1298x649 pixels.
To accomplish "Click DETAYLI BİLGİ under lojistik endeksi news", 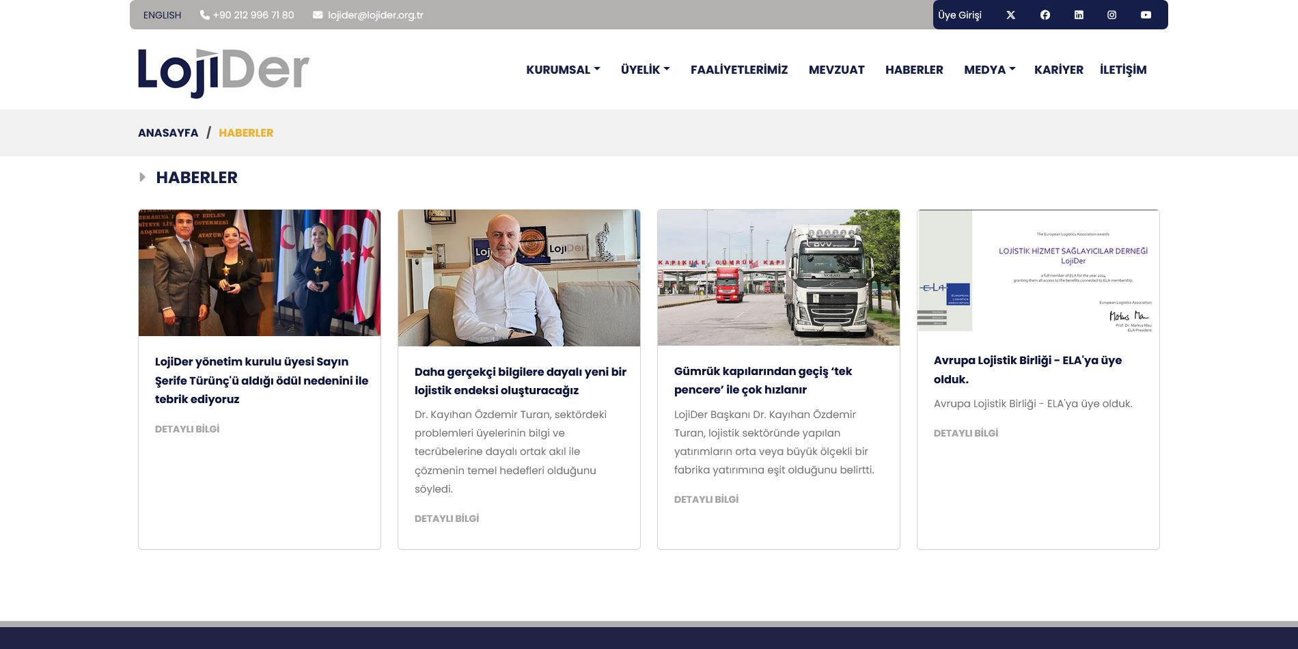I will pyautogui.click(x=447, y=519).
